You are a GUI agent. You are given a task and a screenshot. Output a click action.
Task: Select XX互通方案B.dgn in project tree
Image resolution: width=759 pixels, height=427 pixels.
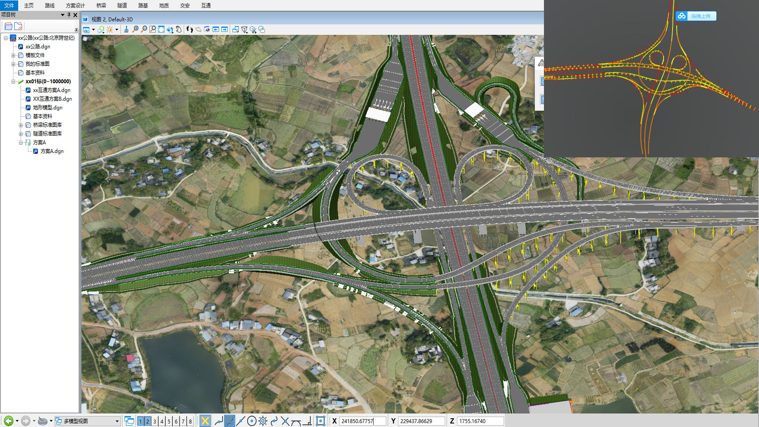[x=52, y=99]
